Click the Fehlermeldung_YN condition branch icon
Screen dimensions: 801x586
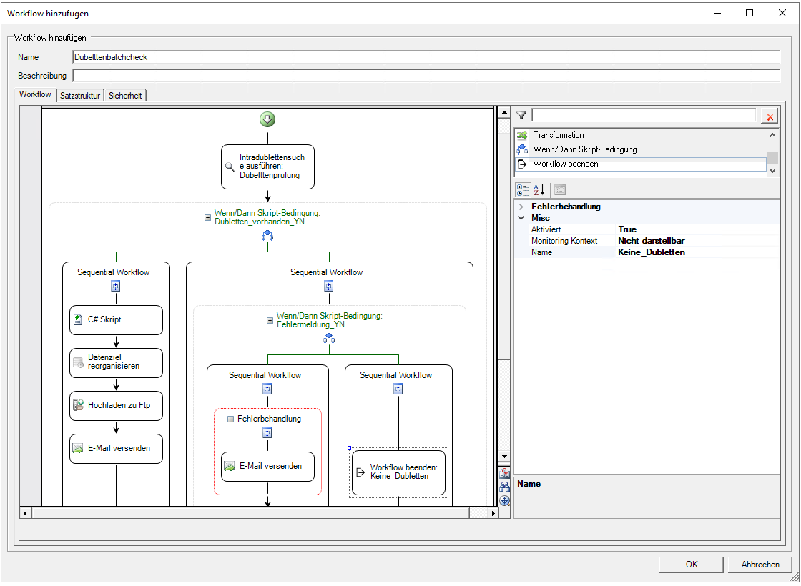click(330, 338)
